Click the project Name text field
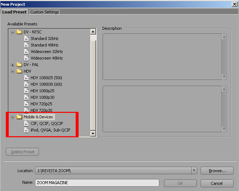The image size is (239, 191). coord(97,183)
